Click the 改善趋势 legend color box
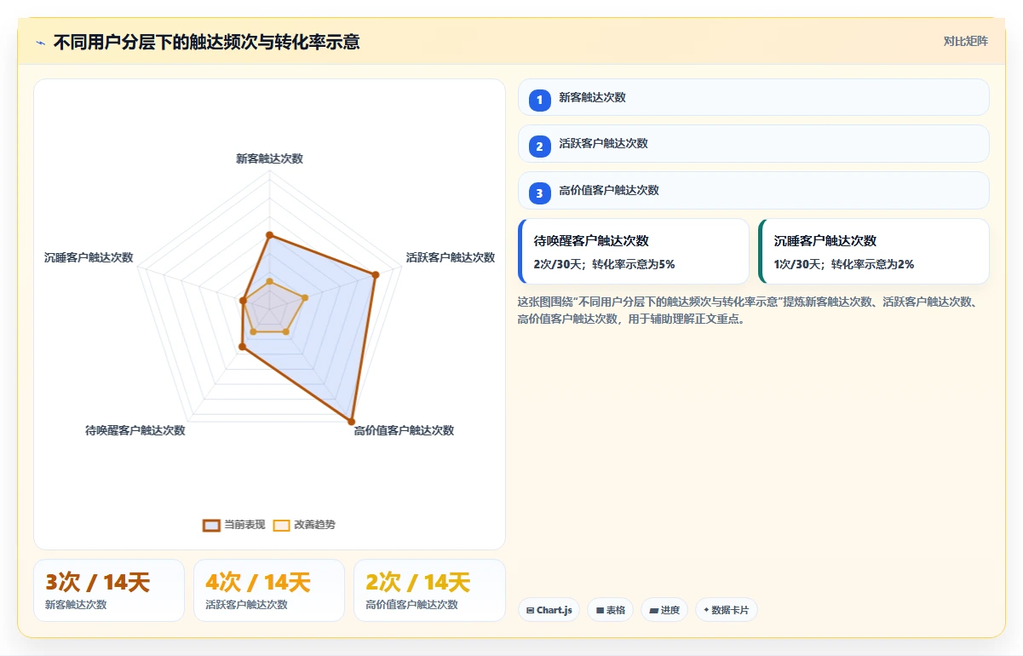 [x=281, y=525]
